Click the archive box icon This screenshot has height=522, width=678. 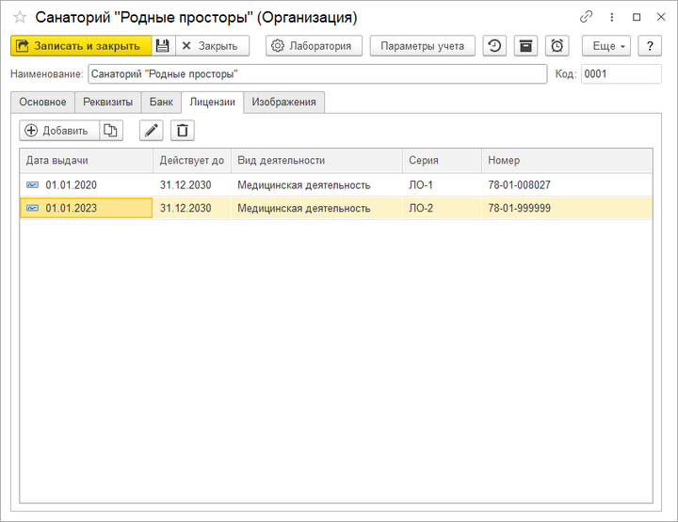coord(525,46)
